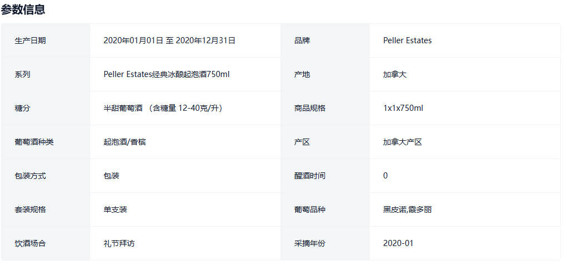Image resolution: width=567 pixels, height=266 pixels.
Task: Click the 品牌 label cell
Action: (302, 40)
